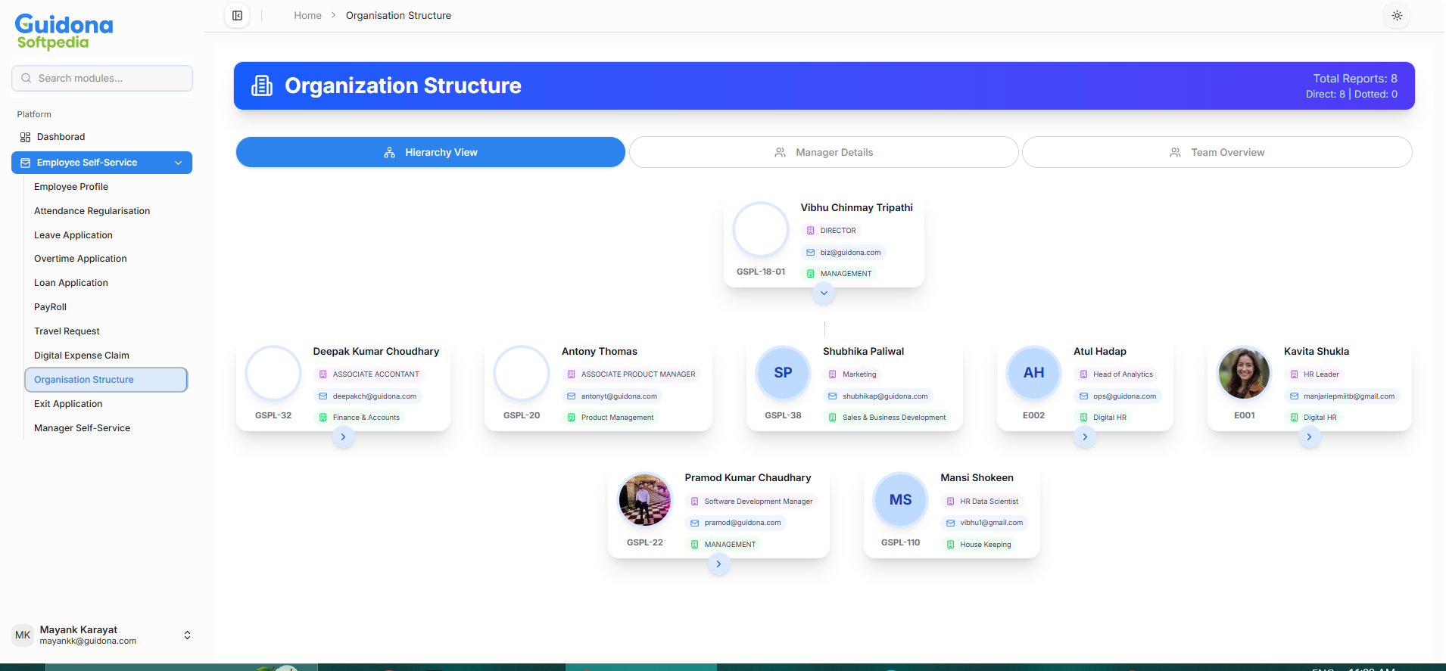Click the shubhikap@guidona.com email icon
1446x671 pixels.
pos(832,396)
